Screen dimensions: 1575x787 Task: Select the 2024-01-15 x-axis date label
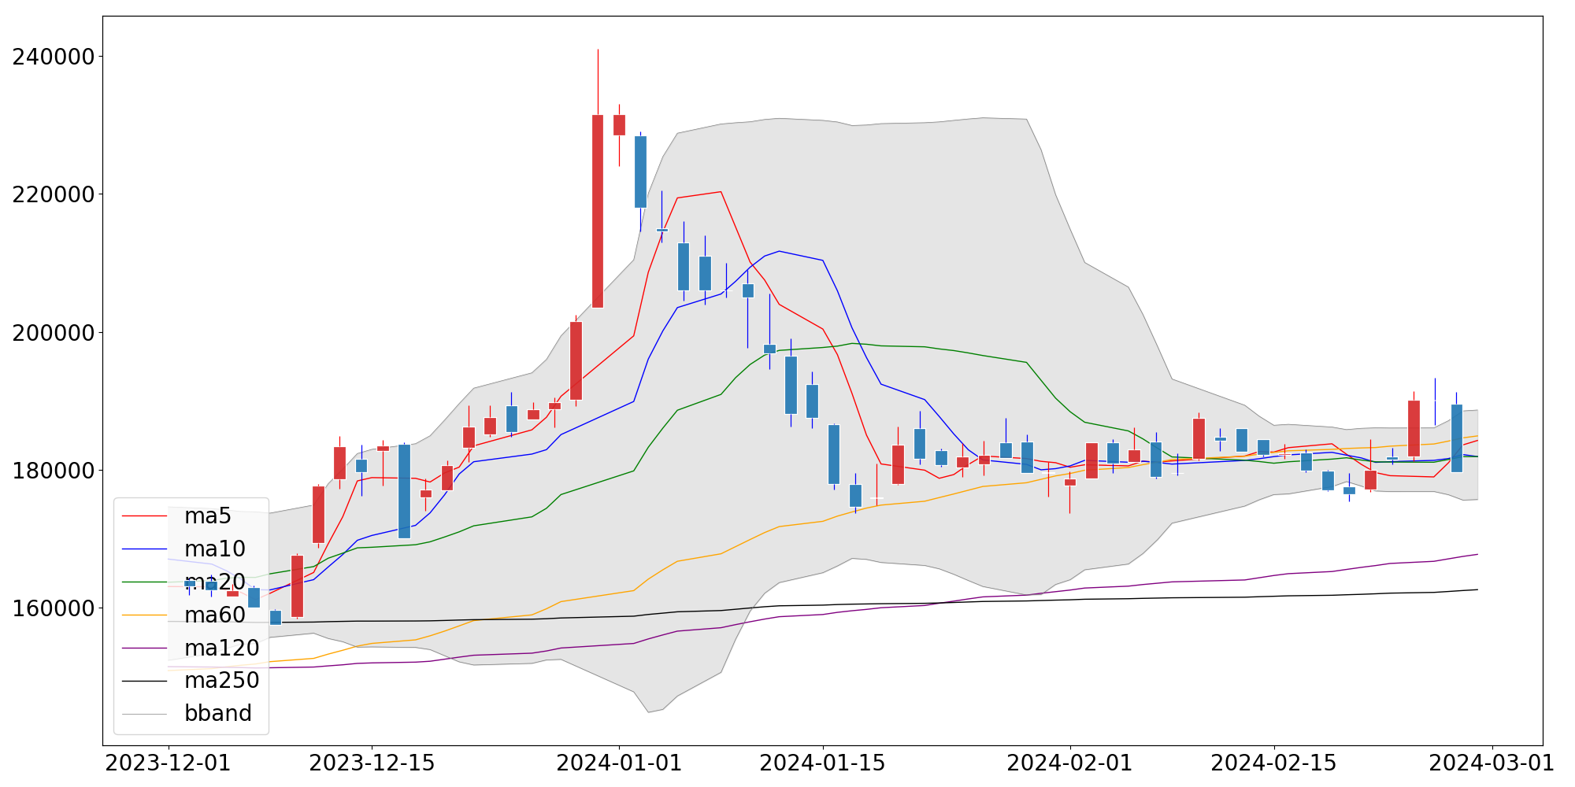823,763
